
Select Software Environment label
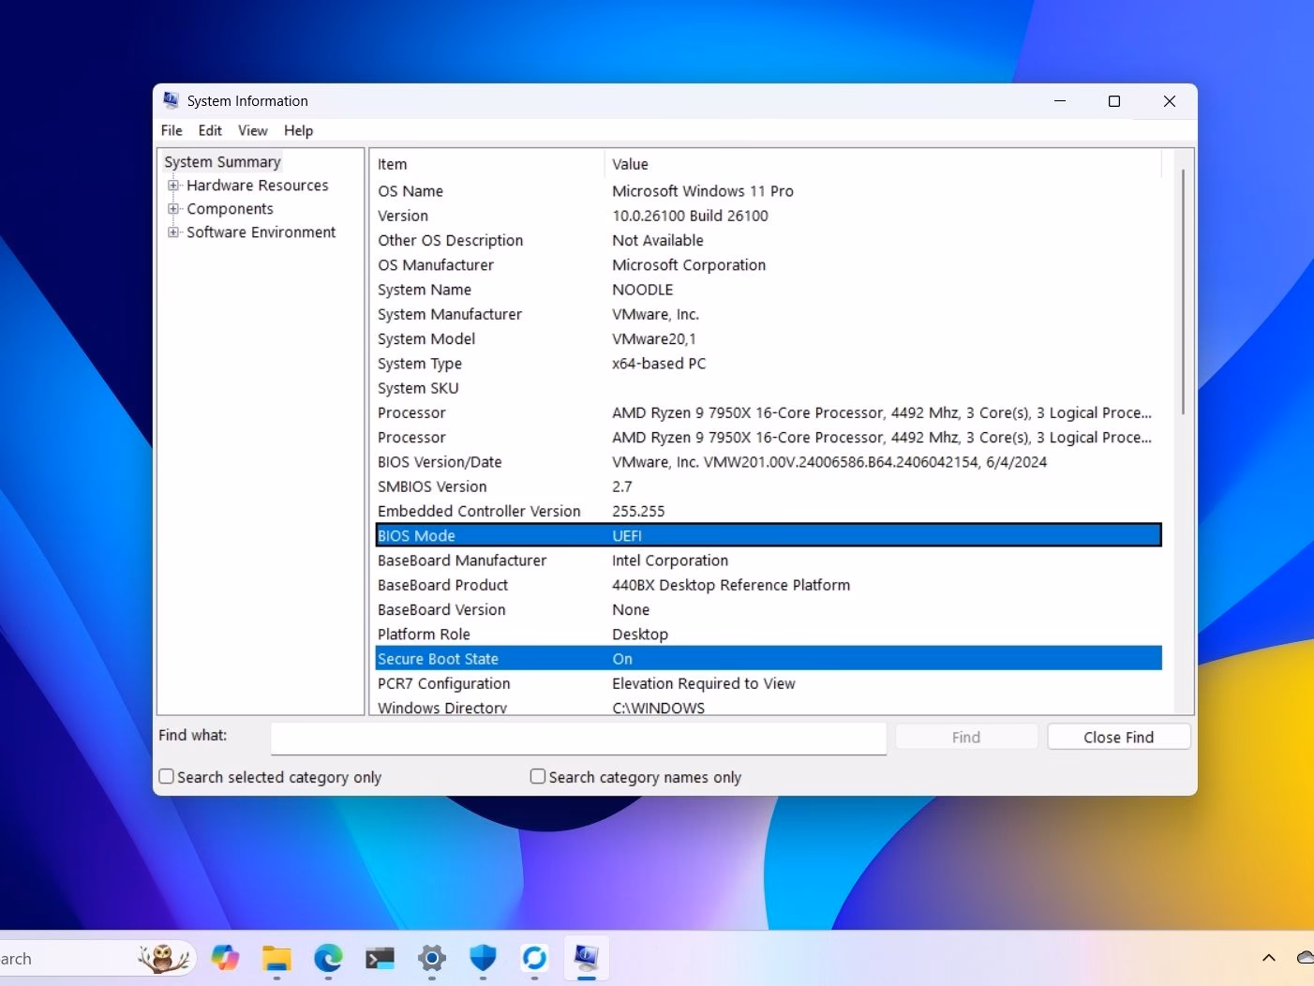(x=261, y=232)
